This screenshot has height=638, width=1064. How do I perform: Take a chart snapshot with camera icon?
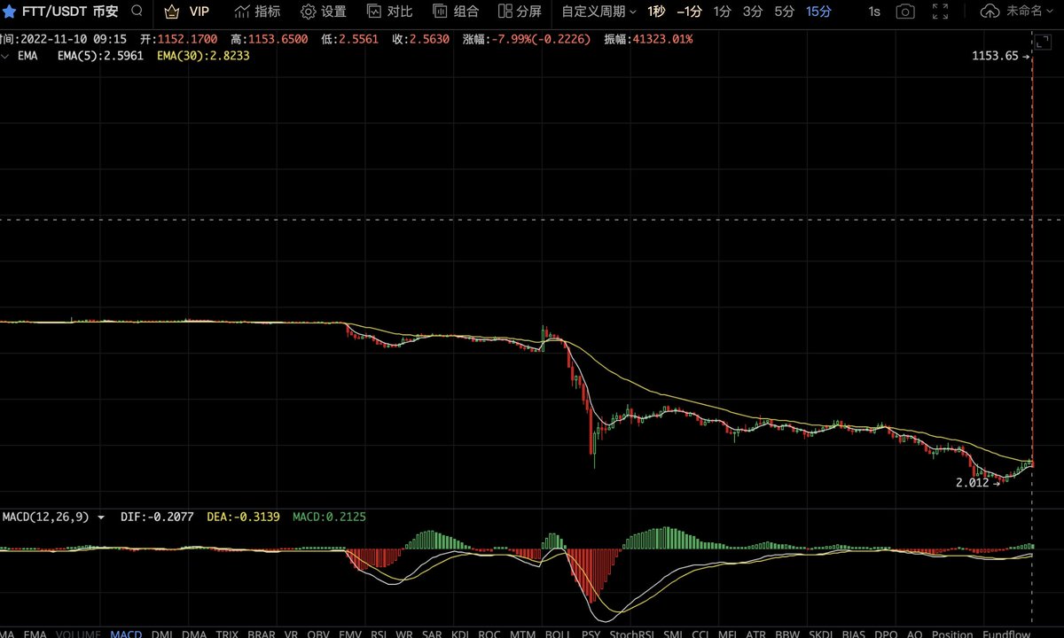tap(904, 12)
